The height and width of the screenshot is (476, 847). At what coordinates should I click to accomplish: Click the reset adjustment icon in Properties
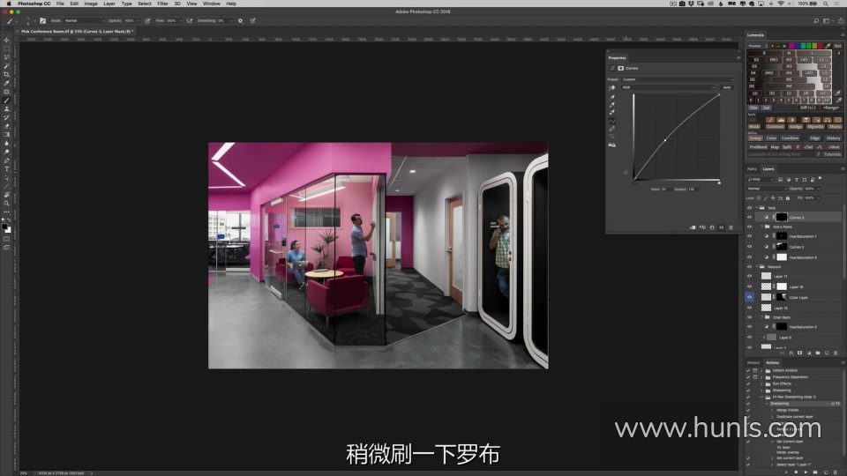(x=711, y=227)
